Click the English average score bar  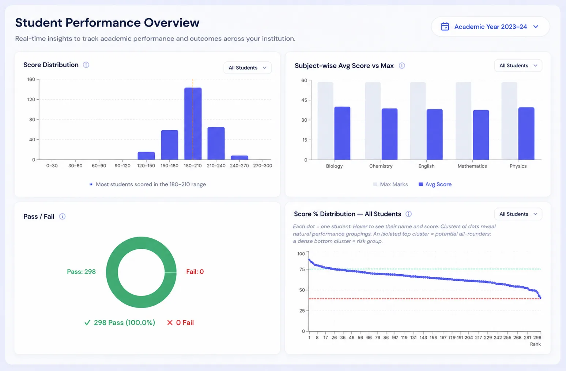click(x=435, y=134)
